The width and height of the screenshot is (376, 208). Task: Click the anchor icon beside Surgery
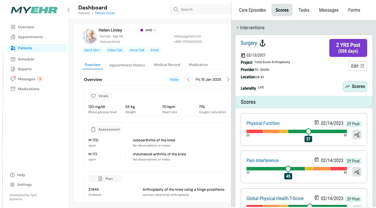263,43
